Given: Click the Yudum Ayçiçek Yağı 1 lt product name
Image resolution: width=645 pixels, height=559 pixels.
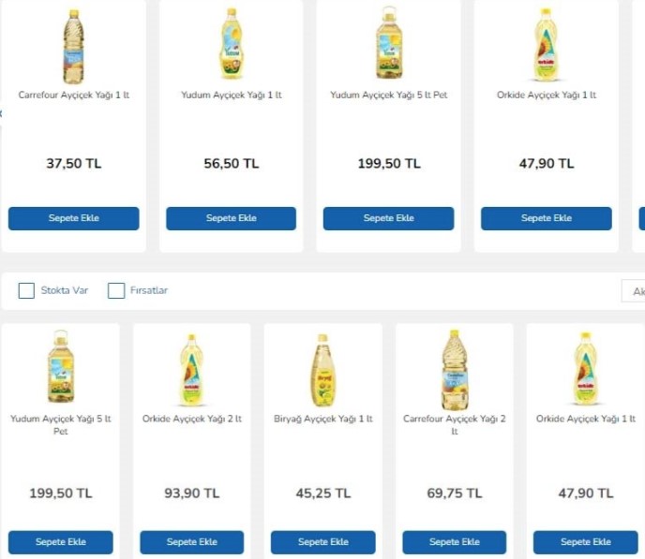Looking at the screenshot, I should (231, 96).
